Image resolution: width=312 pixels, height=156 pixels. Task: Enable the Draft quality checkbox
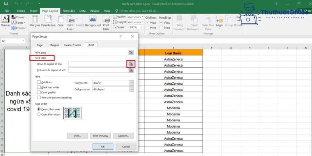tap(39, 92)
